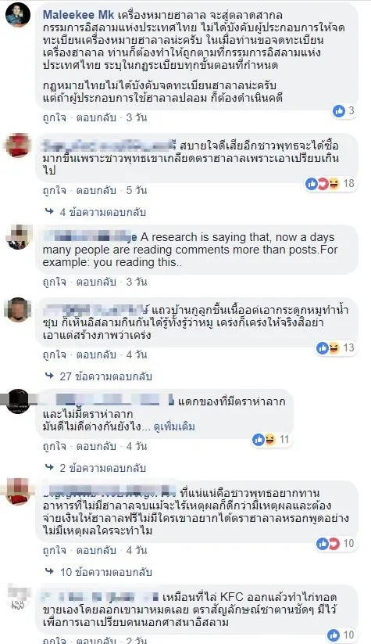This screenshot has width=371, height=644.
Task: Open Maleekee Mk's profile picture
Action: (18, 15)
